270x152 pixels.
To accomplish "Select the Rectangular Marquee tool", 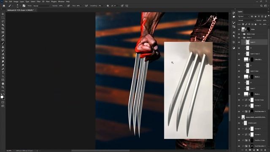I will 3,18.
